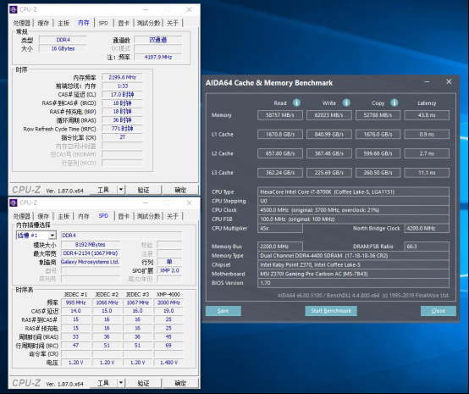This screenshot has height=394, width=469.
Task: Open the 主板 tab in the bottom CPU-Z window
Action: [x=63, y=216]
